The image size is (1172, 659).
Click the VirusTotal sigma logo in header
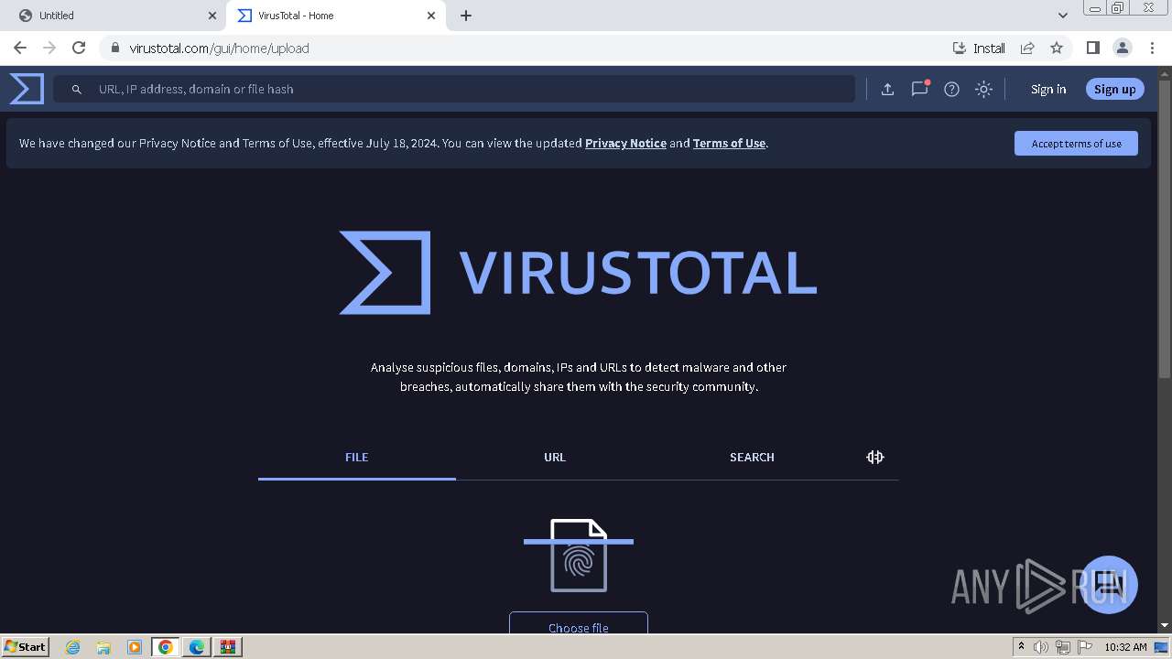click(27, 89)
